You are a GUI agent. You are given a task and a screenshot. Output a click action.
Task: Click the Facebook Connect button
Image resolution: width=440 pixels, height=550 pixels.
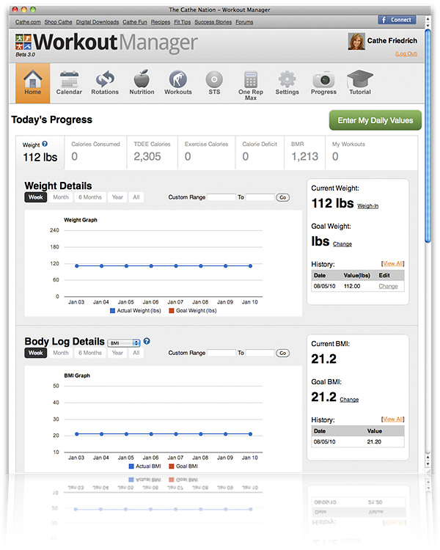pos(397,20)
